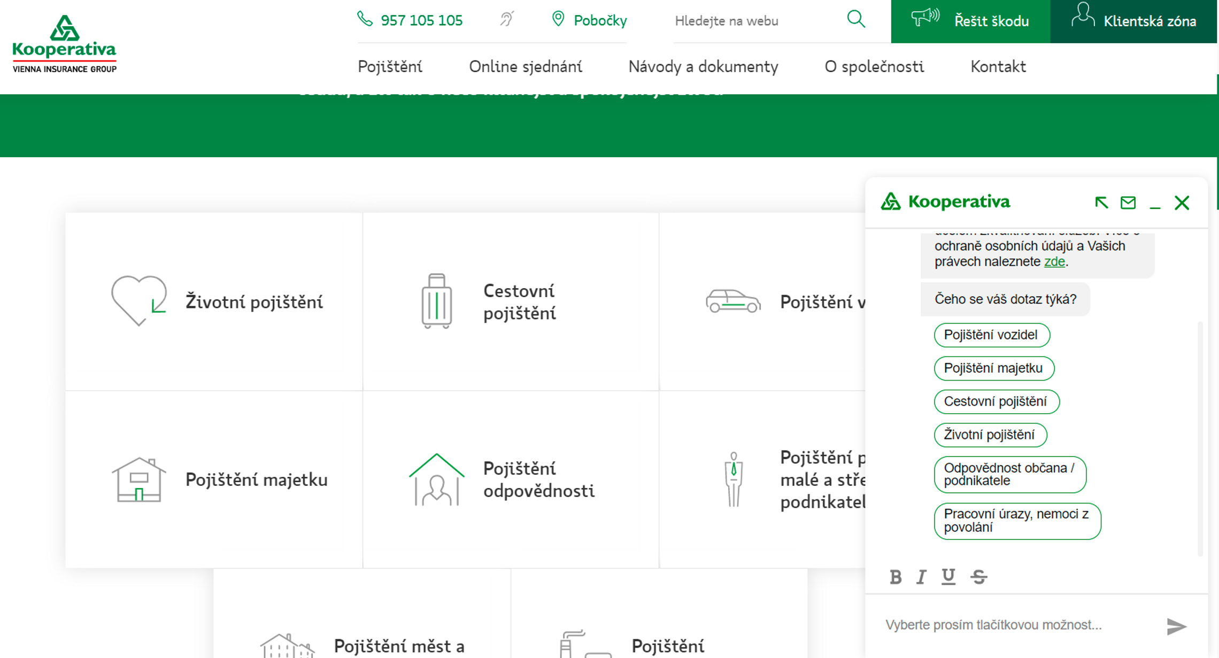Open the O společnosti menu
The width and height of the screenshot is (1219, 658).
(x=874, y=66)
